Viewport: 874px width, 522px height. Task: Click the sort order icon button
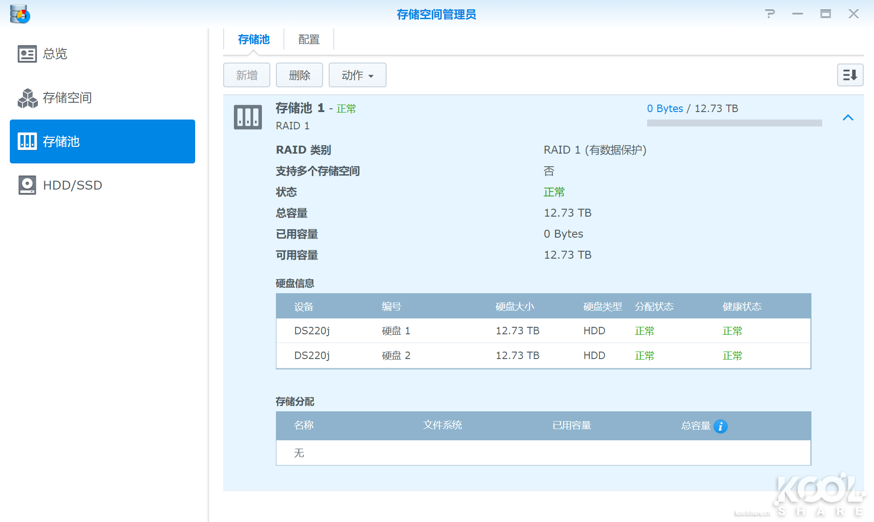pyautogui.click(x=850, y=75)
